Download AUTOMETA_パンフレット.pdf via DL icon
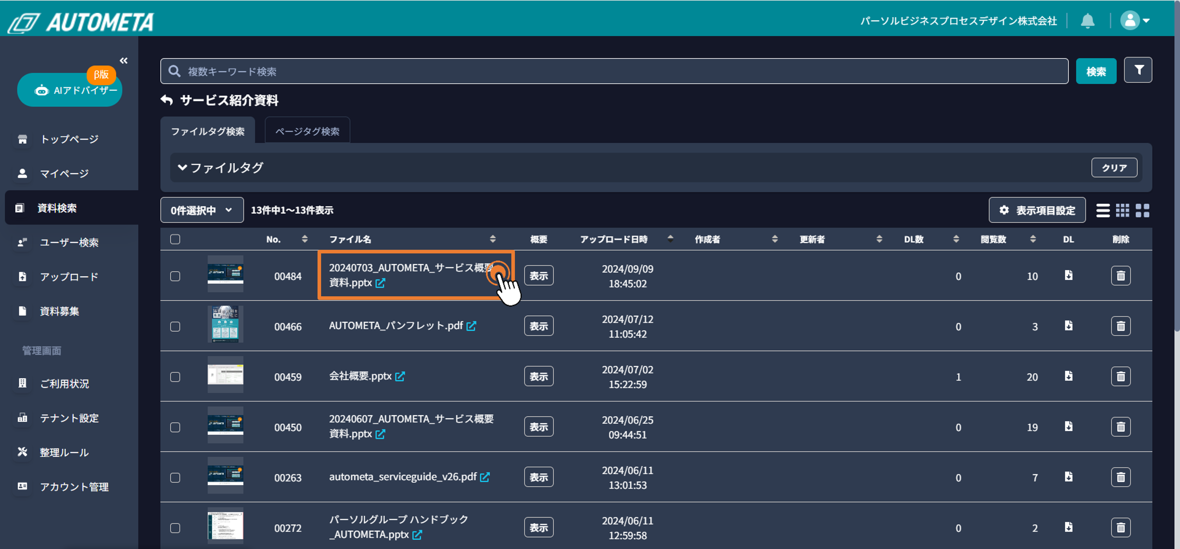The width and height of the screenshot is (1180, 549). 1069,326
